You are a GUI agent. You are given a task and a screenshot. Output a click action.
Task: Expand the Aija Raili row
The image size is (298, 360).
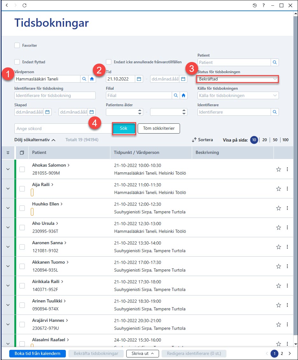tap(8, 189)
